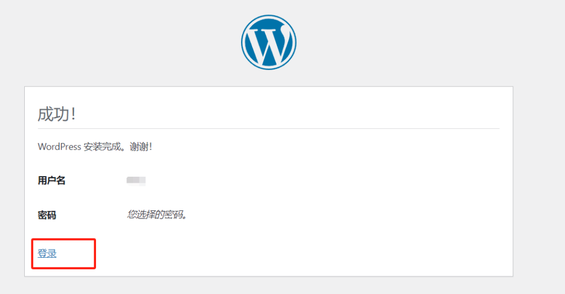565x294 pixels.
Task: Click the red highlight box border around 登录
Action: pyautogui.click(x=95, y=253)
